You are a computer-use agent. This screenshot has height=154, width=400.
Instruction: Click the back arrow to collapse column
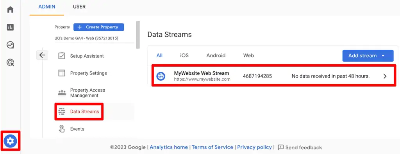coord(42,55)
